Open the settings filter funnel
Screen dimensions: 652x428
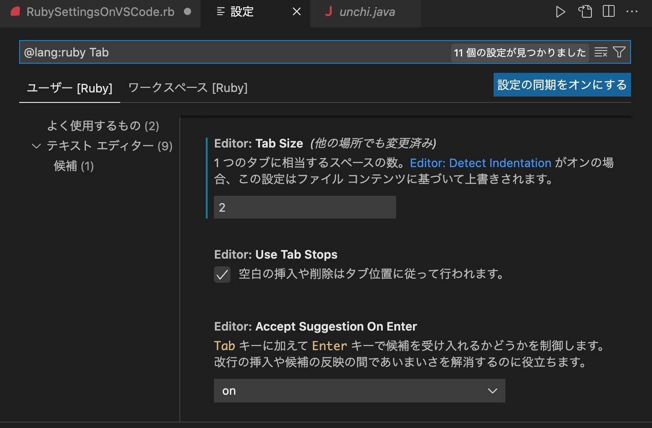619,52
